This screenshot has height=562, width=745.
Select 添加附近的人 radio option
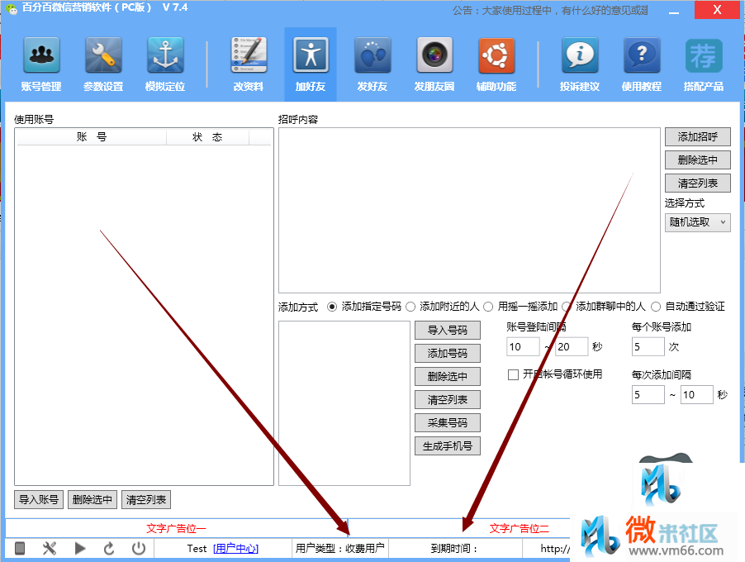pos(410,307)
